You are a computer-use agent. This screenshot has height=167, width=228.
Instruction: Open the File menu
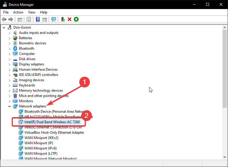pyautogui.click(x=6, y=12)
